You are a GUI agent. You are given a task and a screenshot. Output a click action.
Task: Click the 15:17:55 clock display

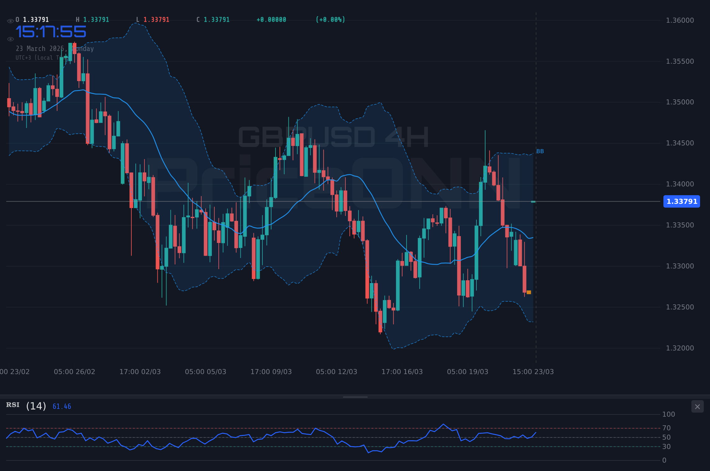51,31
